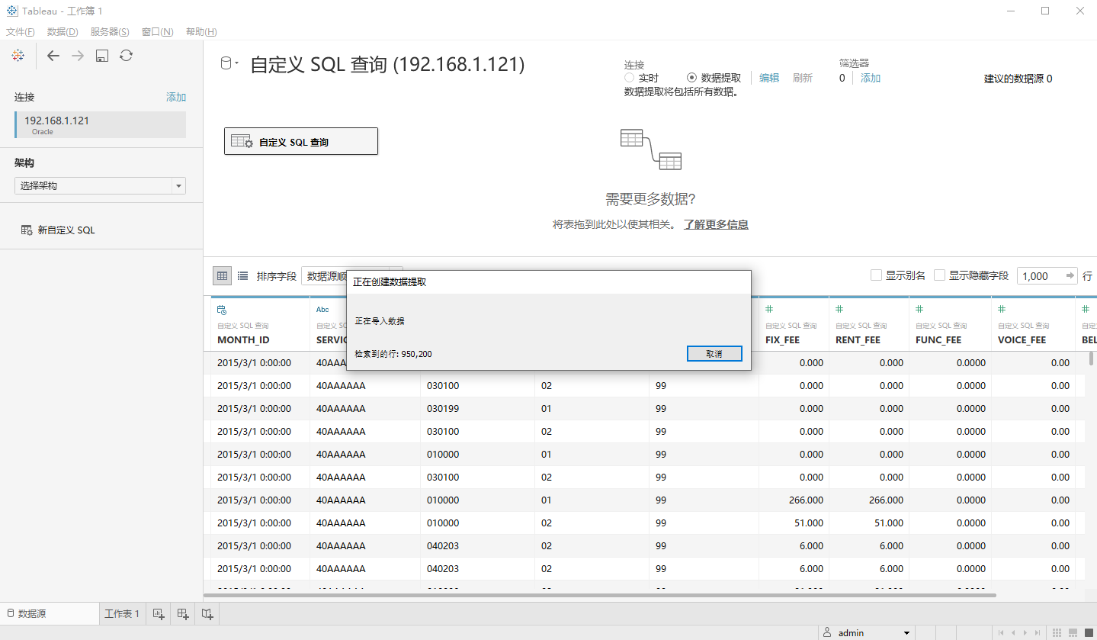The image size is (1097, 640).
Task: Click 建议的数据源 0 text
Action: click(x=1018, y=79)
